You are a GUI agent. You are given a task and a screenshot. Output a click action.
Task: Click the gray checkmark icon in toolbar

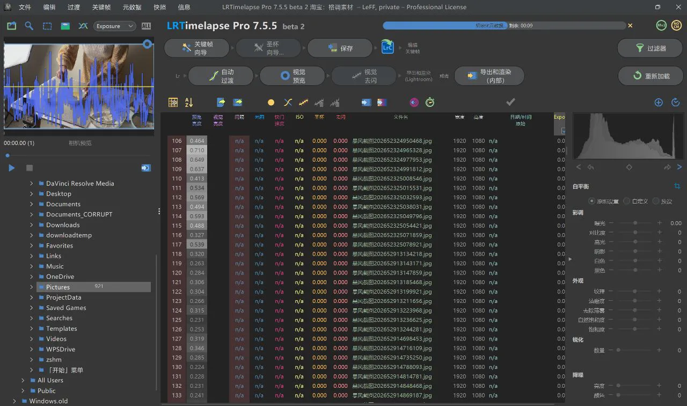tap(510, 102)
